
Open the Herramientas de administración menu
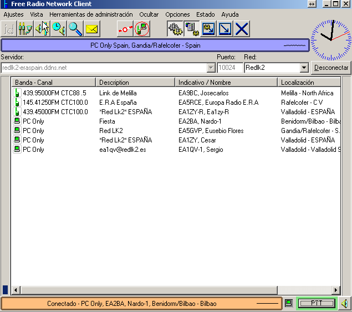pos(91,14)
